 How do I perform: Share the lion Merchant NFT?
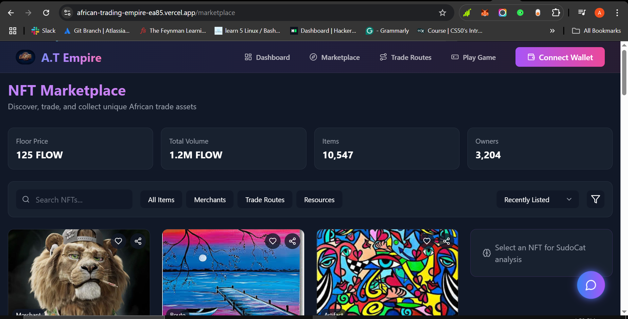(x=138, y=241)
